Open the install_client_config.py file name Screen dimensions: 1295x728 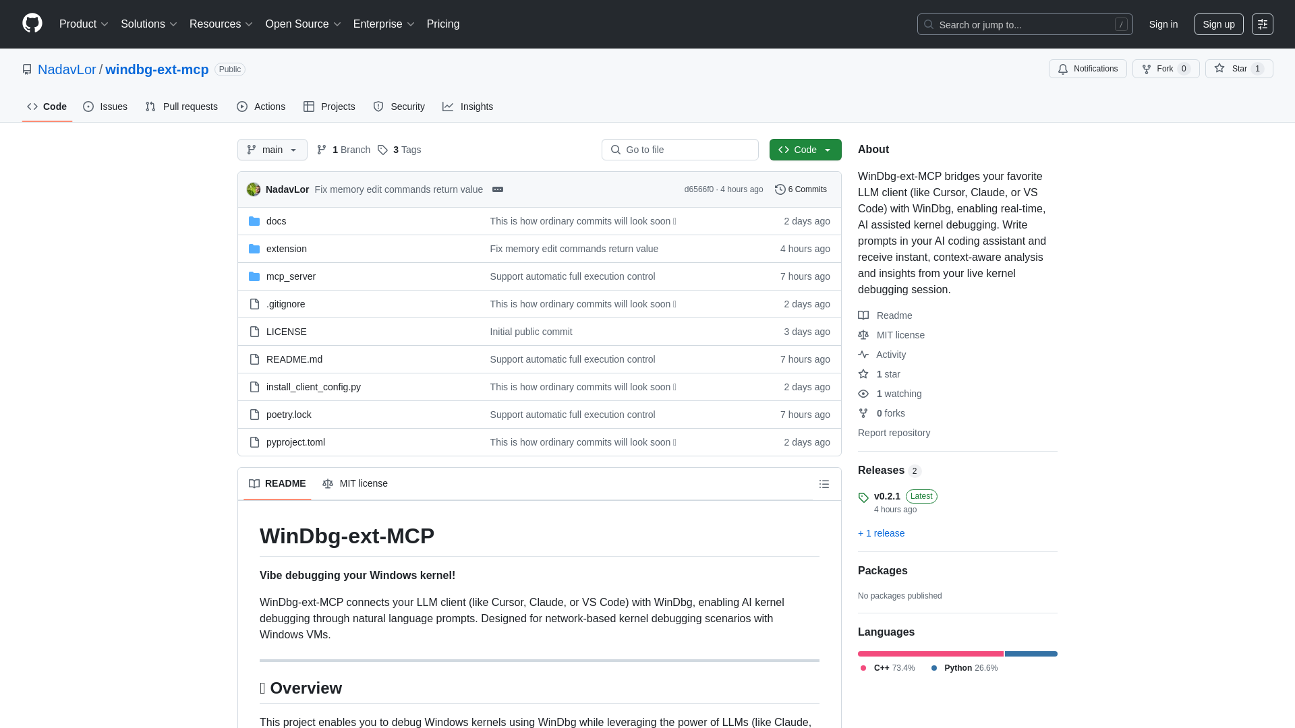pyautogui.click(x=314, y=387)
